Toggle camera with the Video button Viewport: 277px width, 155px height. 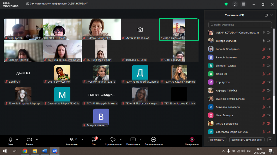click(x=29, y=141)
